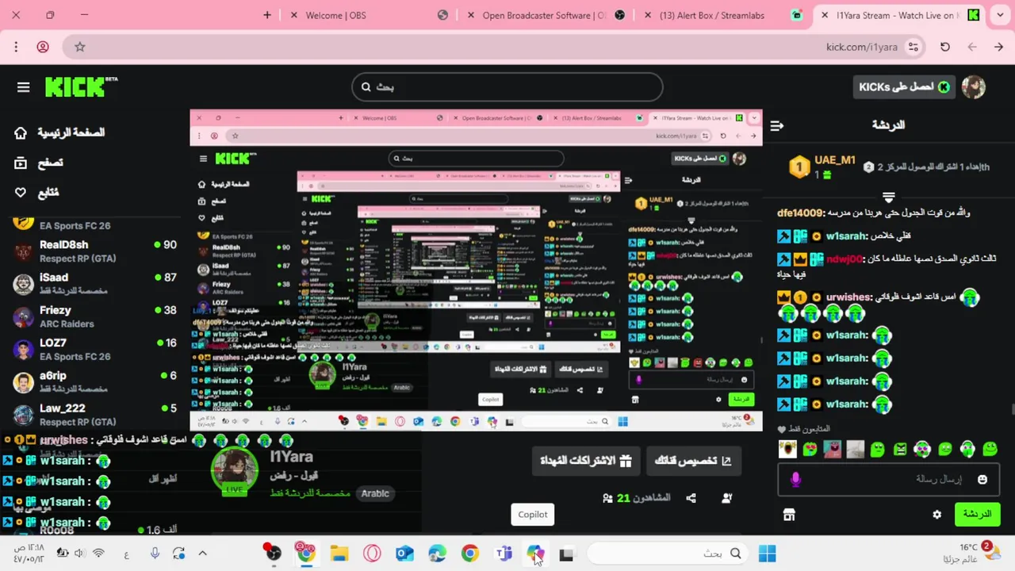This screenshot has height=571, width=1015.
Task: Click the UAE_M1 top gifter name
Action: tap(835, 160)
